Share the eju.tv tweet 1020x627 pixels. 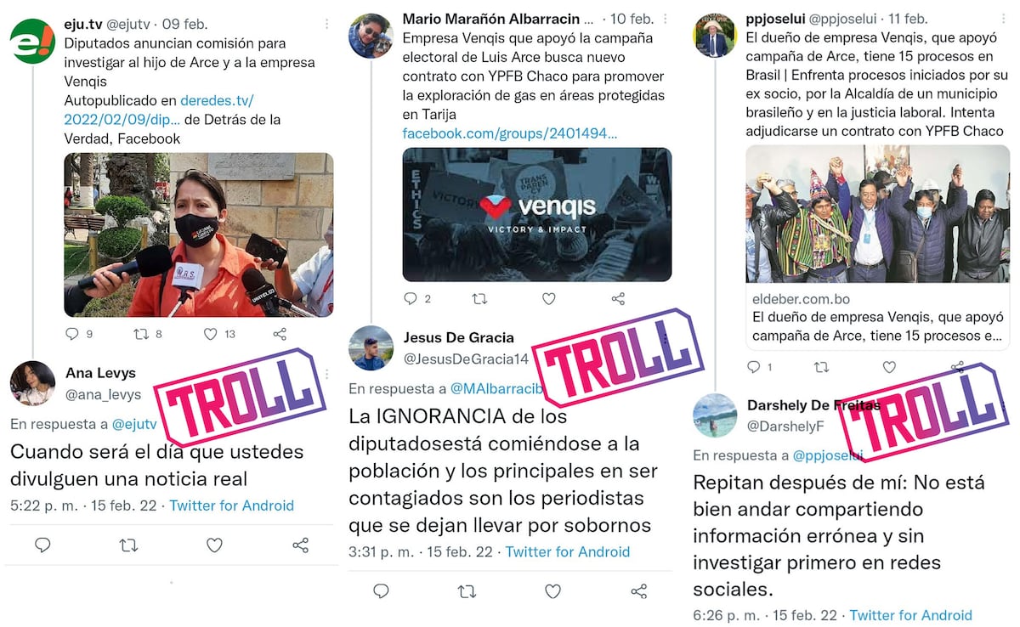280,334
